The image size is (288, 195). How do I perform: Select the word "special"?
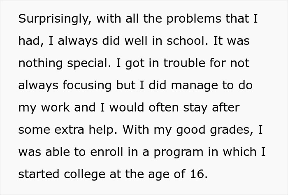point(89,64)
